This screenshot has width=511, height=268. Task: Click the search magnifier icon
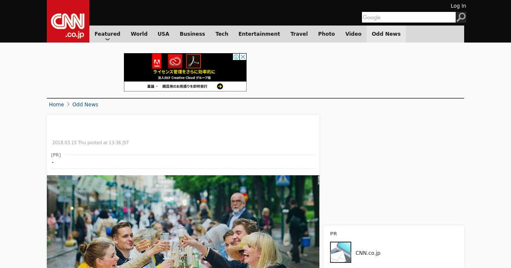pyautogui.click(x=461, y=17)
